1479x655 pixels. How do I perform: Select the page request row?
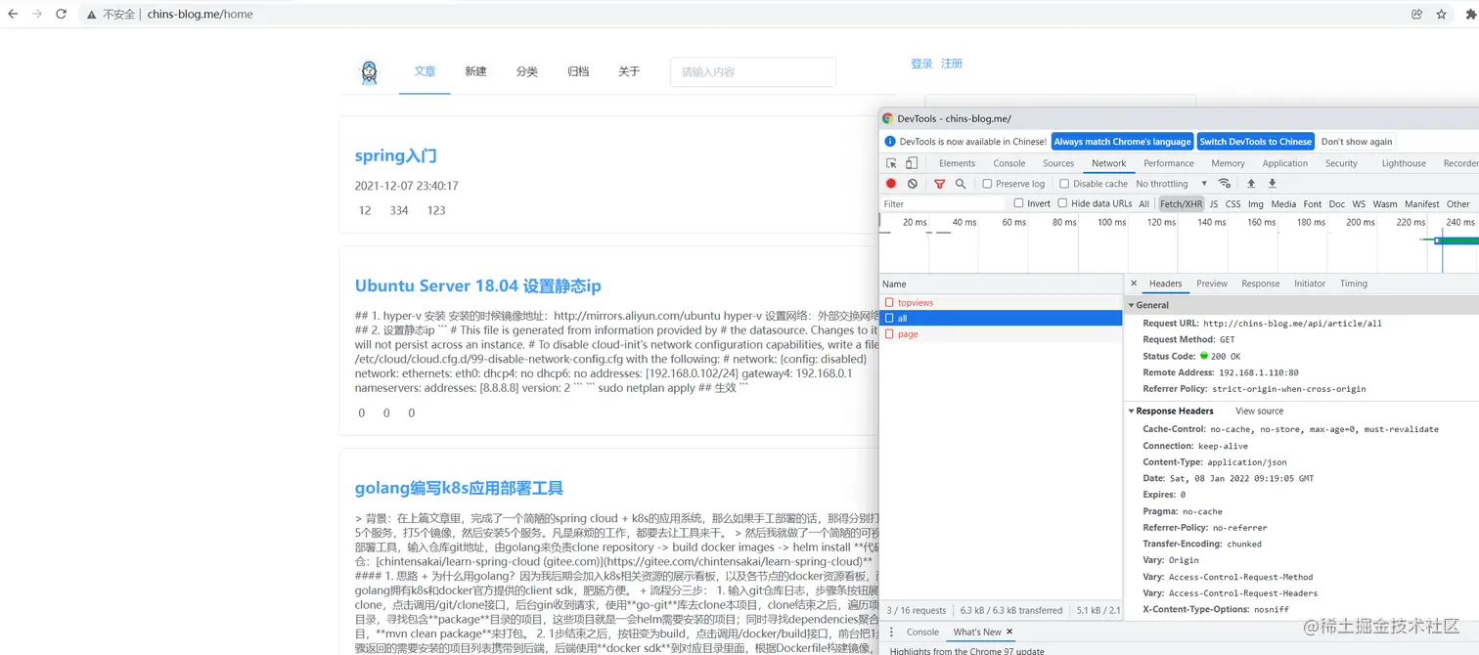[x=1001, y=334]
